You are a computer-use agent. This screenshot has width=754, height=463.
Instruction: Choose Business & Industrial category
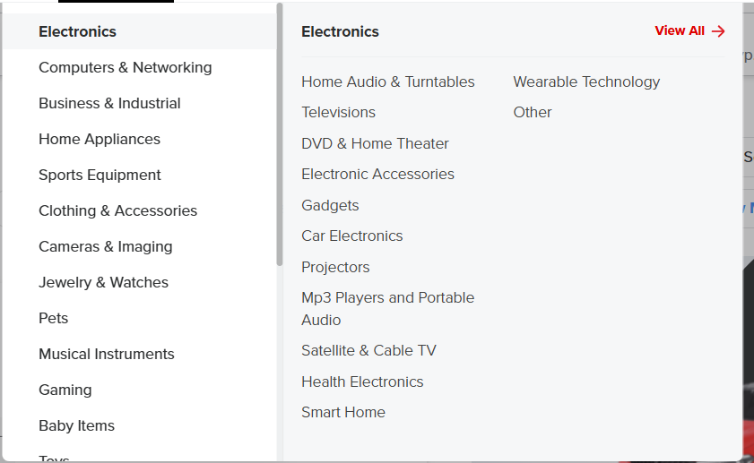pos(109,103)
